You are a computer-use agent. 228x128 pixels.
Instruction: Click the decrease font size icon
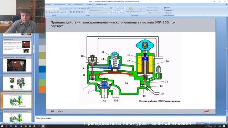(x=63, y=9)
